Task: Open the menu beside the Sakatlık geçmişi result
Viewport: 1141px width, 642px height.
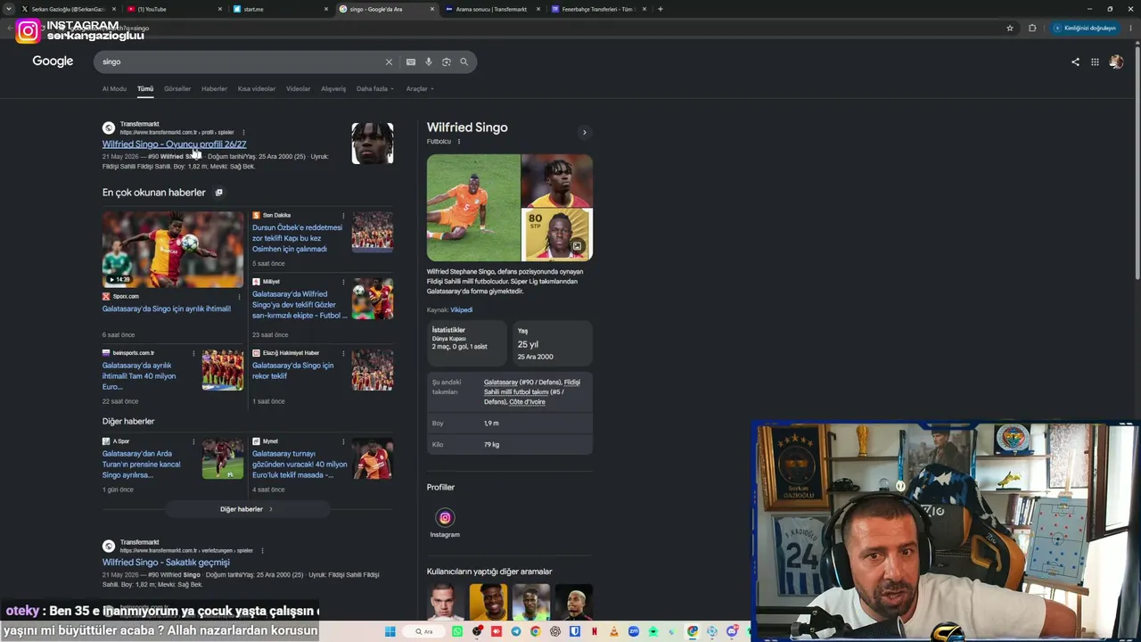Action: [x=262, y=550]
